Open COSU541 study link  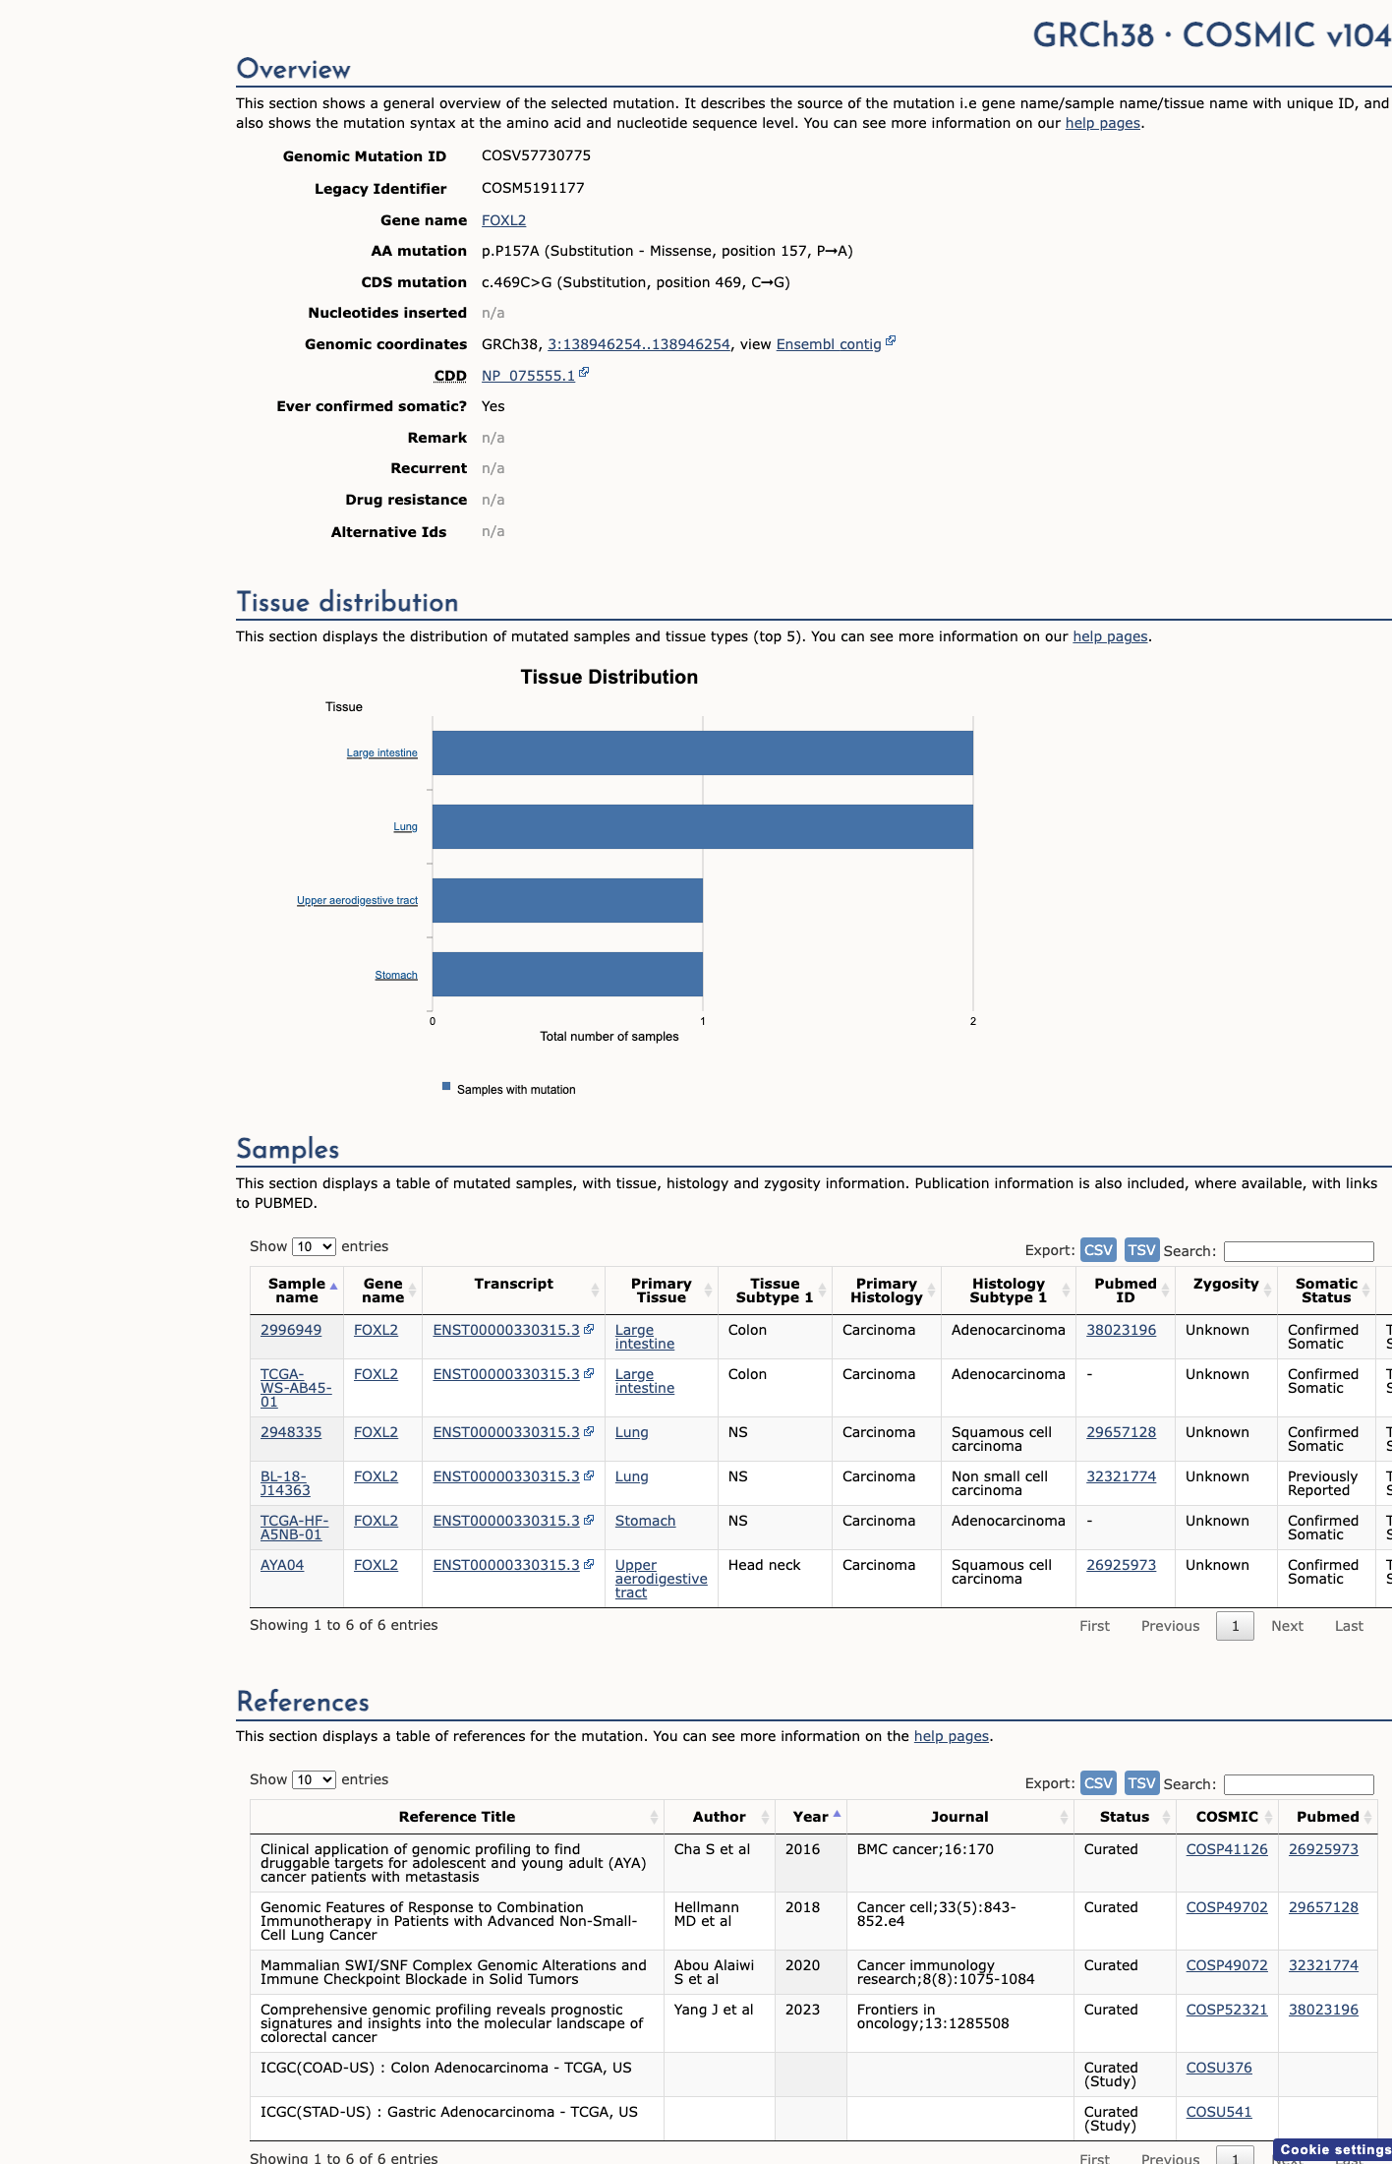(x=1219, y=2112)
